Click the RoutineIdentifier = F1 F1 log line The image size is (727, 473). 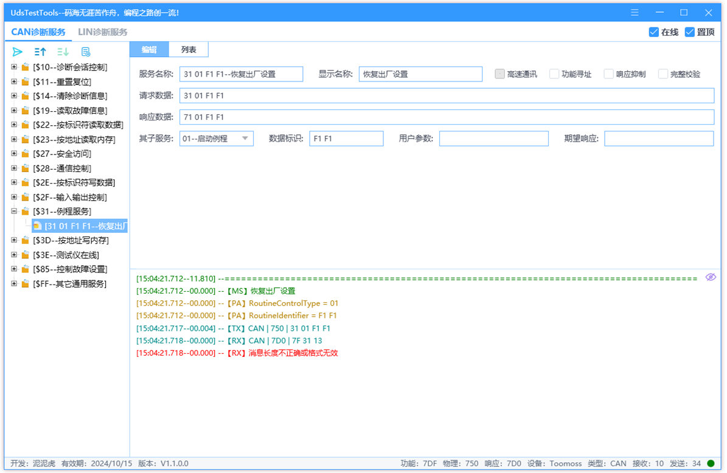coord(237,316)
